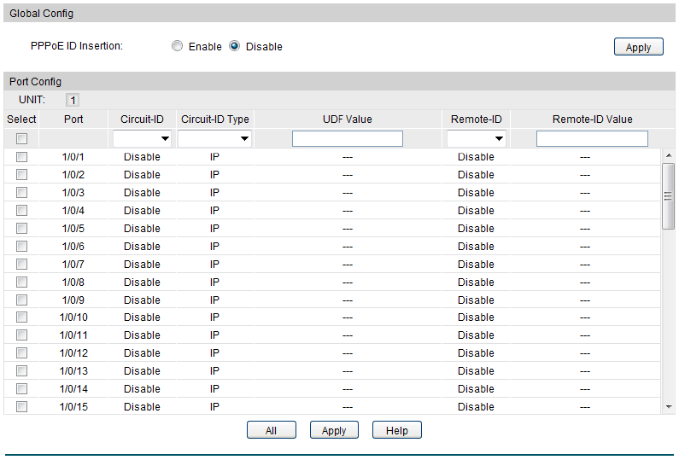Open the Help page
The image size is (679, 460).
click(397, 431)
